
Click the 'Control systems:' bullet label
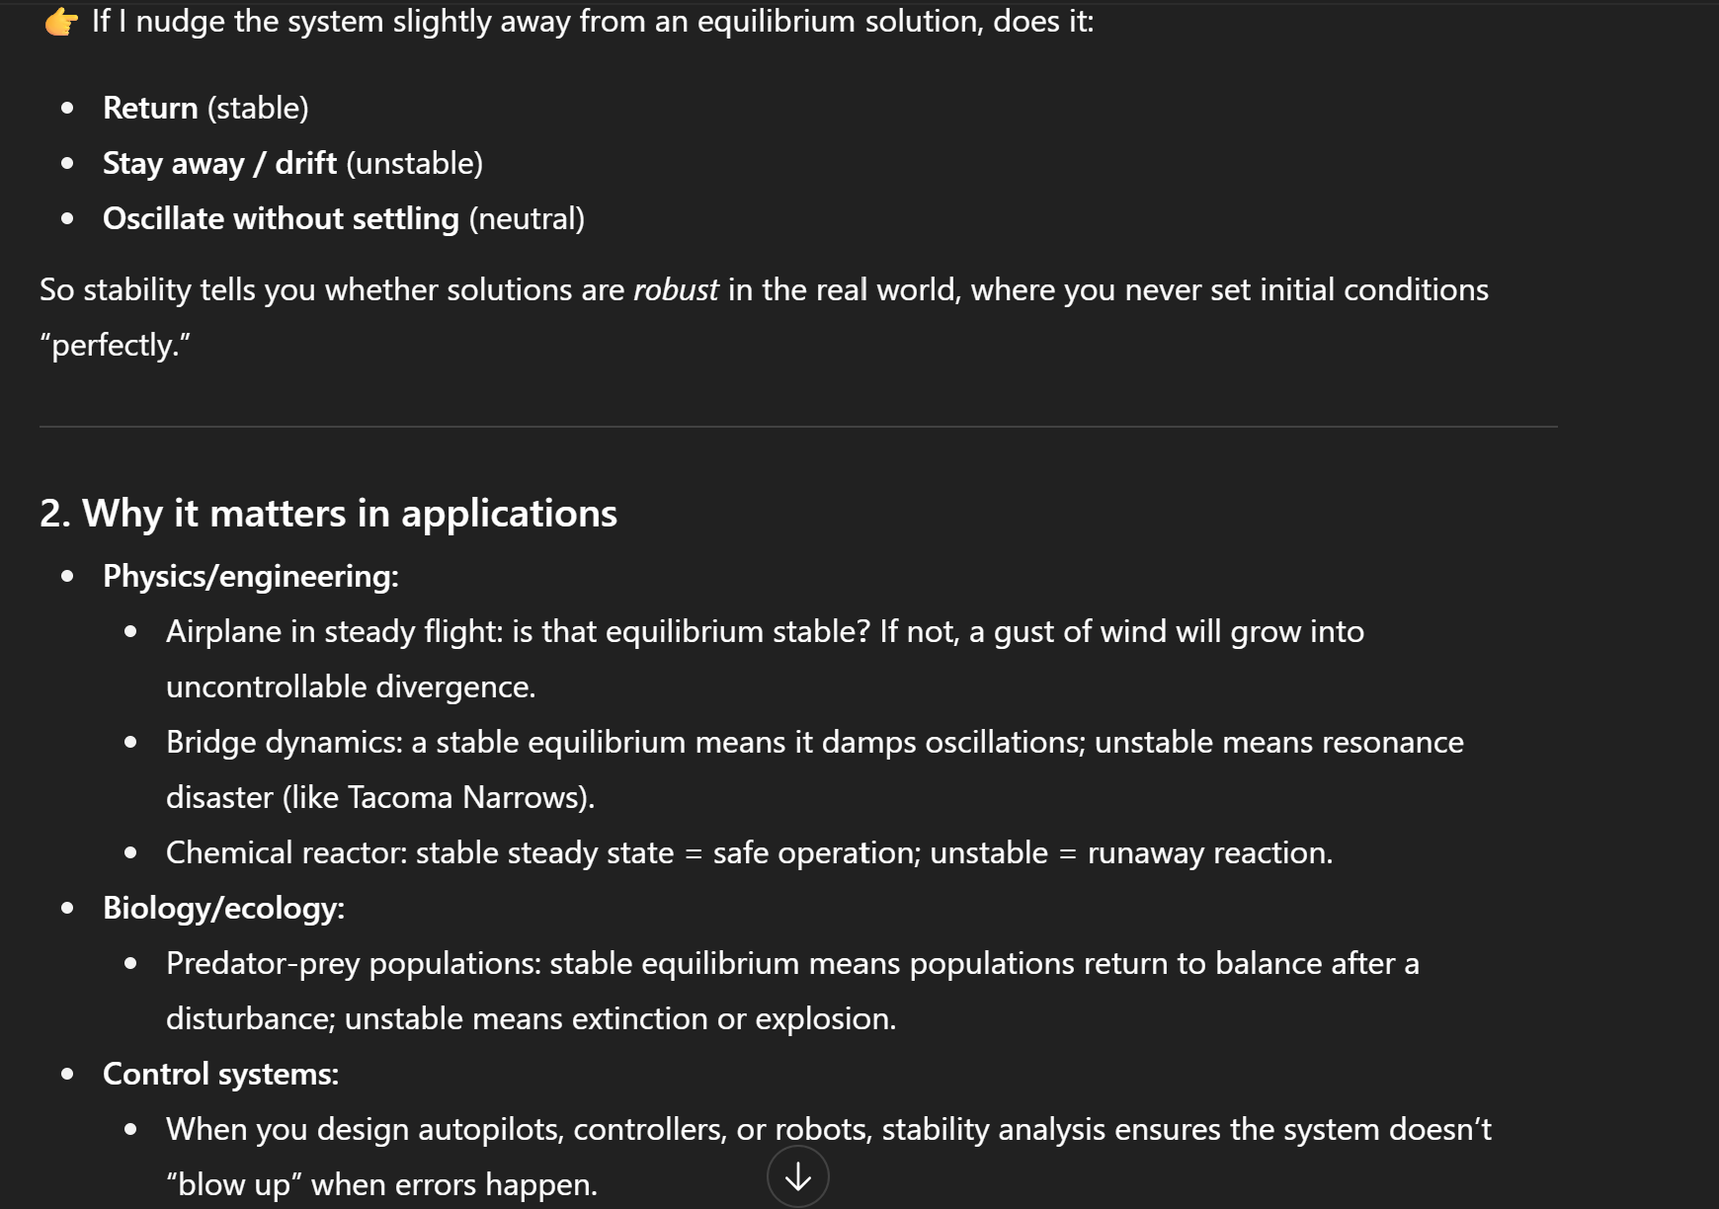tap(220, 1074)
